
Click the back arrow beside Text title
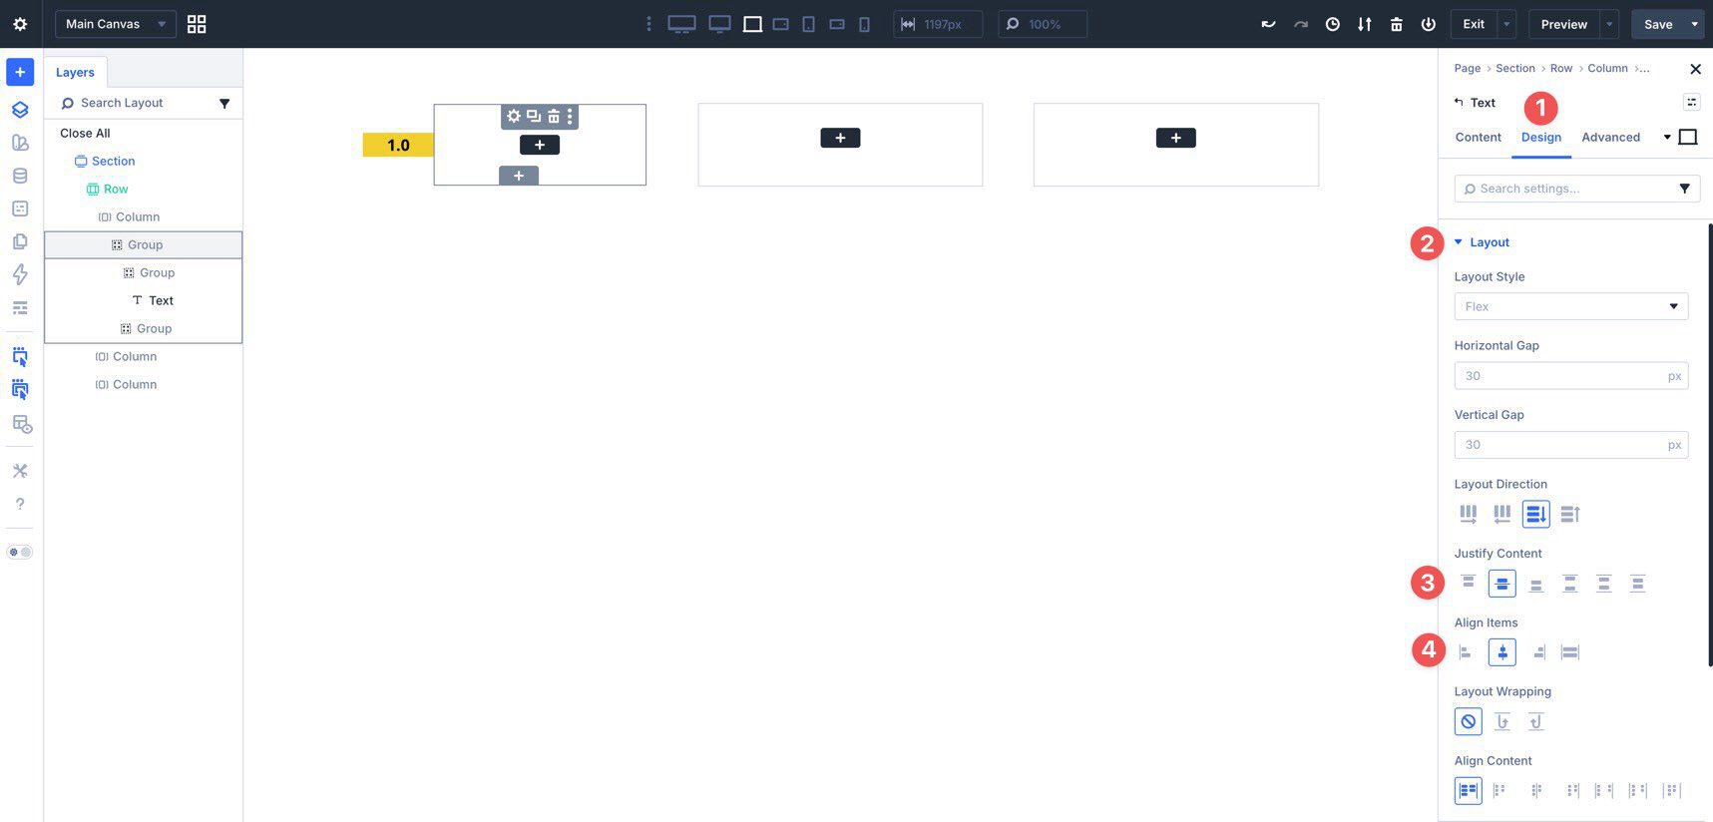coord(1459,102)
